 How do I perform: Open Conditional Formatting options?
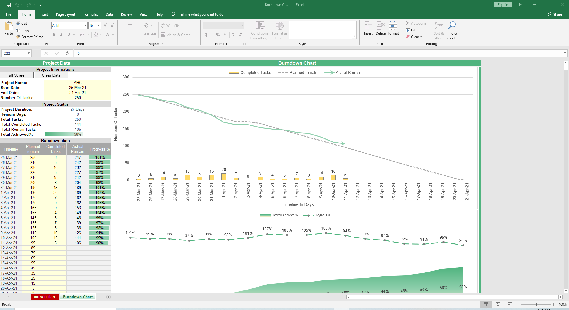260,30
